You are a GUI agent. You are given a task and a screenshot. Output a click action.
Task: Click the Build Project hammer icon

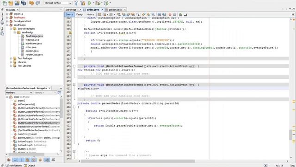76,3
